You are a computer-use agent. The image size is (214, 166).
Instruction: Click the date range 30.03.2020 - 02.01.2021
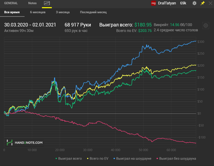click(x=30, y=25)
